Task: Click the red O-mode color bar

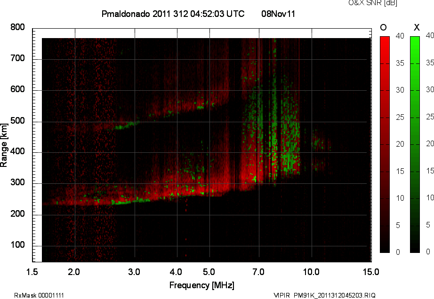Action: tap(385, 144)
